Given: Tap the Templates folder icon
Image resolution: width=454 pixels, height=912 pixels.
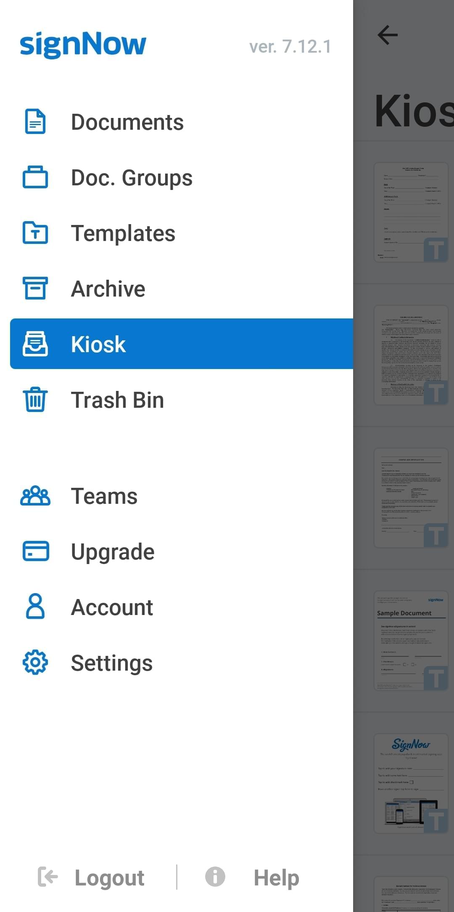Looking at the screenshot, I should (x=35, y=233).
